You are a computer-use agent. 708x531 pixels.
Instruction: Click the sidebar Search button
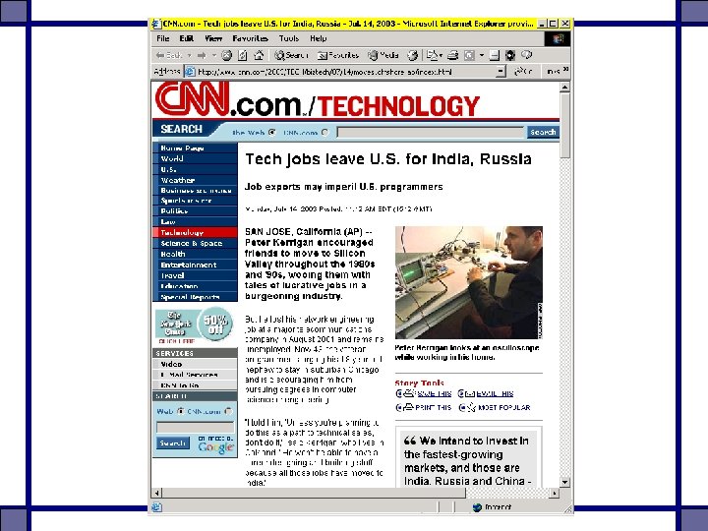coord(172,442)
